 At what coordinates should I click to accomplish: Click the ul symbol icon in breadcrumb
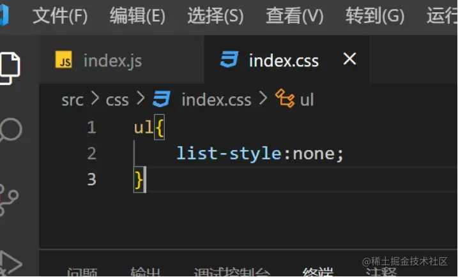click(x=284, y=99)
